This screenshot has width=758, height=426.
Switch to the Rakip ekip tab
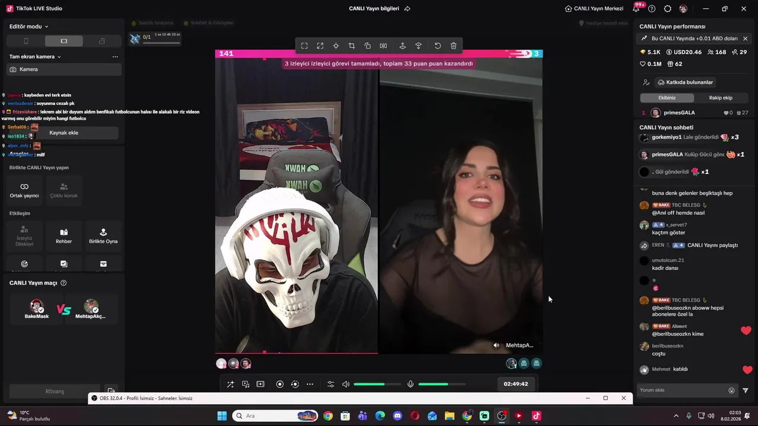click(x=721, y=98)
